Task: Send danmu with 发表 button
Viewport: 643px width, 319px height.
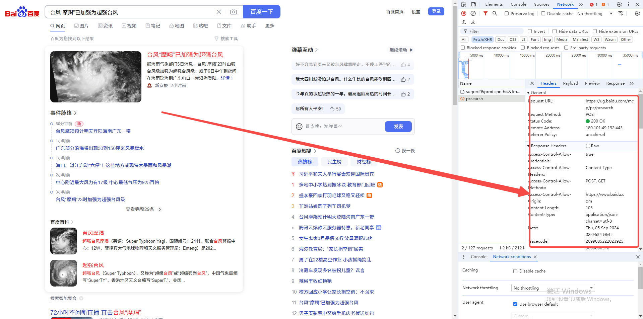Action: (398, 127)
